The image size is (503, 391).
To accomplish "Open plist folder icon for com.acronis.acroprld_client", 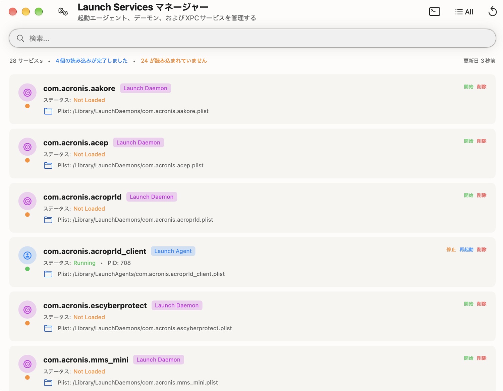I will (x=48, y=274).
